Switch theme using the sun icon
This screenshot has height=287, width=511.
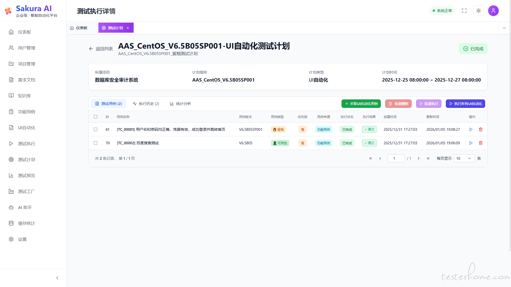pos(479,11)
